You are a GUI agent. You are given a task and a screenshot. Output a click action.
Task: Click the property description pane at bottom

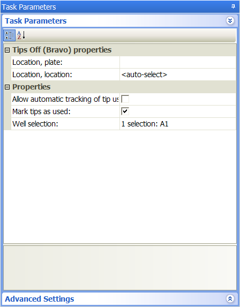coord(120,268)
